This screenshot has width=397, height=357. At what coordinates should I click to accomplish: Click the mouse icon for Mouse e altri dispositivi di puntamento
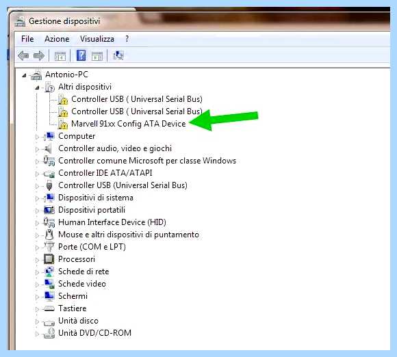pos(49,235)
